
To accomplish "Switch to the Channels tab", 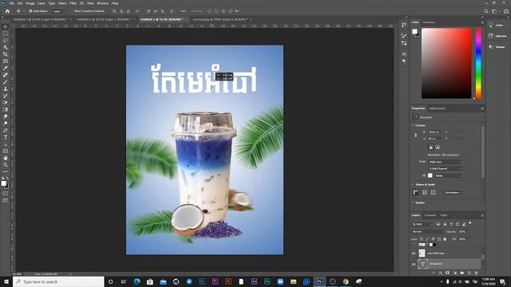I will (x=430, y=215).
